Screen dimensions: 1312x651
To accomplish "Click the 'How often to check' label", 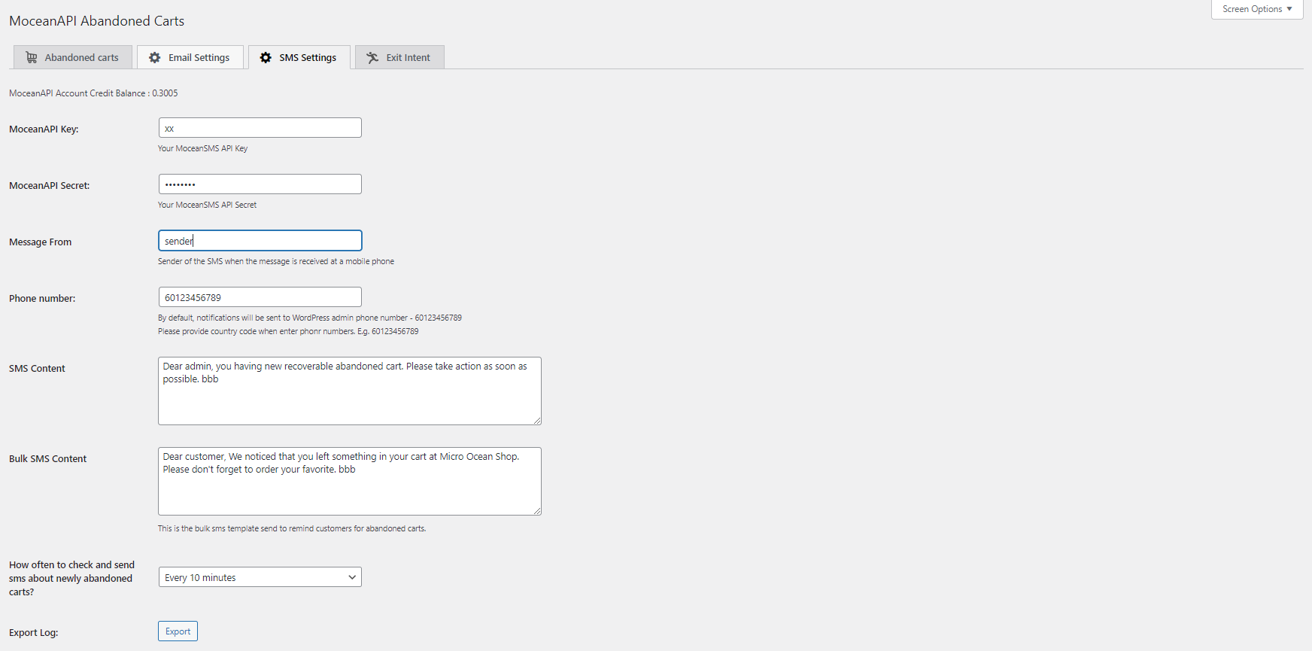I will 71,578.
